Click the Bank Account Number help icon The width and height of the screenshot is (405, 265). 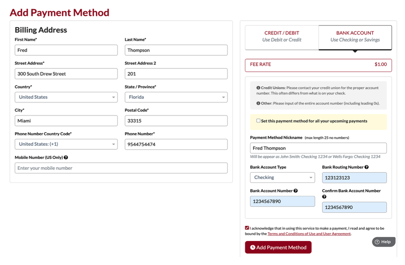point(295,190)
